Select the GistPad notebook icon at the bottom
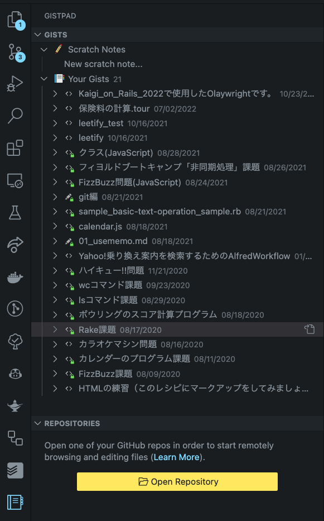Image resolution: width=324 pixels, height=521 pixels. (x=16, y=503)
